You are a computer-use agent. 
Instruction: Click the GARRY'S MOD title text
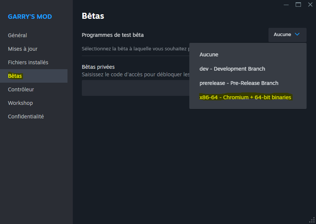(30, 17)
